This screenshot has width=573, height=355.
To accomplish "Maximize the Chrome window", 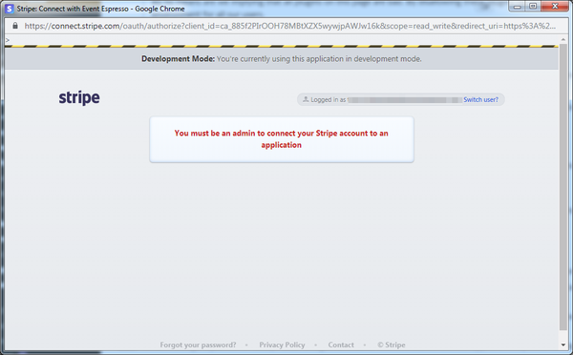I will point(533,7).
